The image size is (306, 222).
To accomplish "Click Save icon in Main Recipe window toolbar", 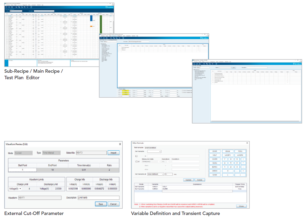I will 107,38.
